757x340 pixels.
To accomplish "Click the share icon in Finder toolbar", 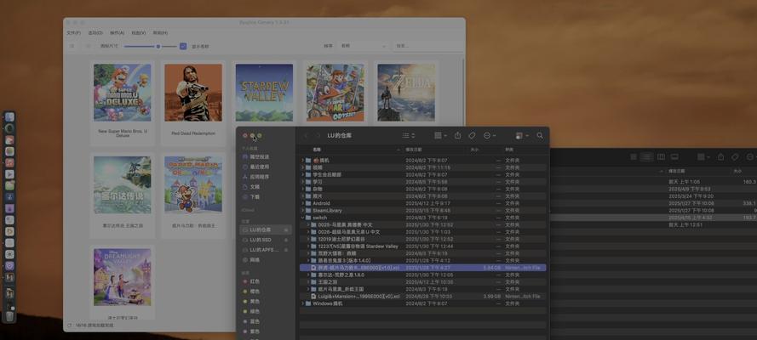I will point(457,135).
